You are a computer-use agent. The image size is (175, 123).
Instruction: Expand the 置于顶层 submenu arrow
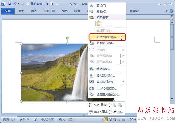(123, 56)
